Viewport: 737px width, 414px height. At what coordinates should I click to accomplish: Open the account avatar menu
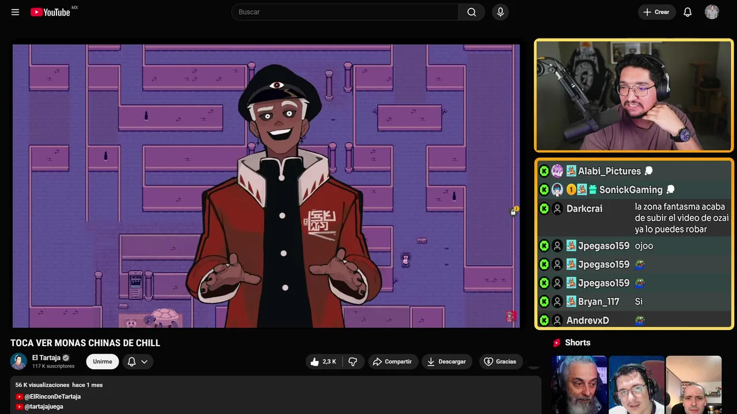tap(712, 12)
